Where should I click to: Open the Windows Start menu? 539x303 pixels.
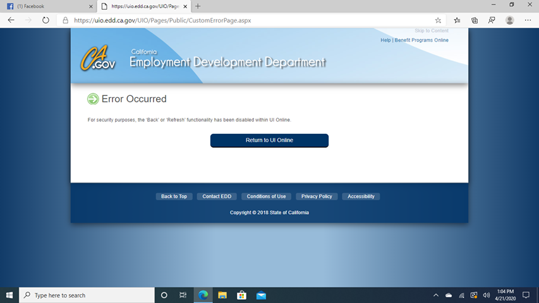point(9,295)
